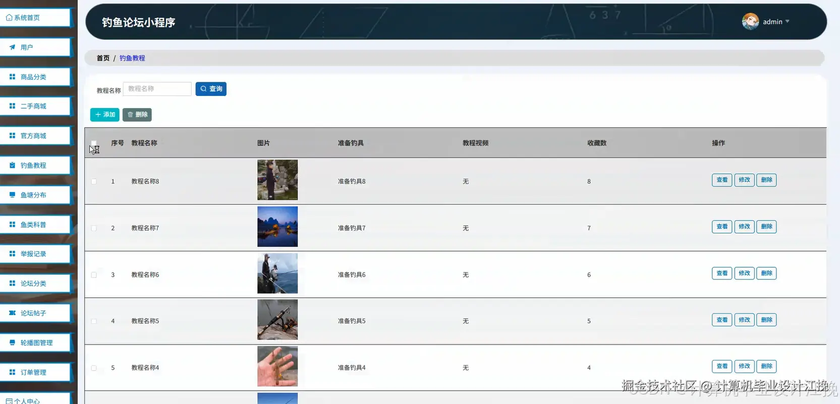Screen dimensions: 840x404
Task: Click the admin avatar image
Action: [x=750, y=21]
